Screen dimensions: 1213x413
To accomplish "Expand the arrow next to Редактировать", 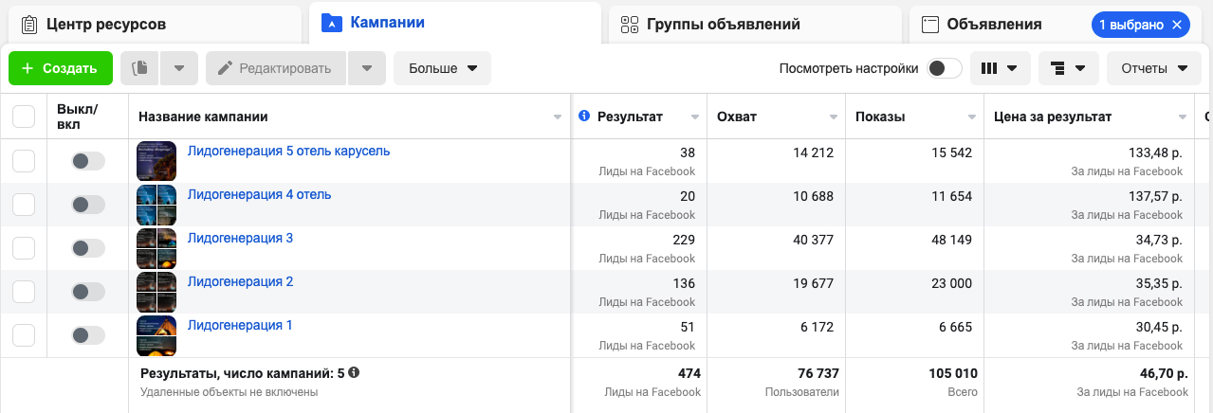I will point(367,68).
